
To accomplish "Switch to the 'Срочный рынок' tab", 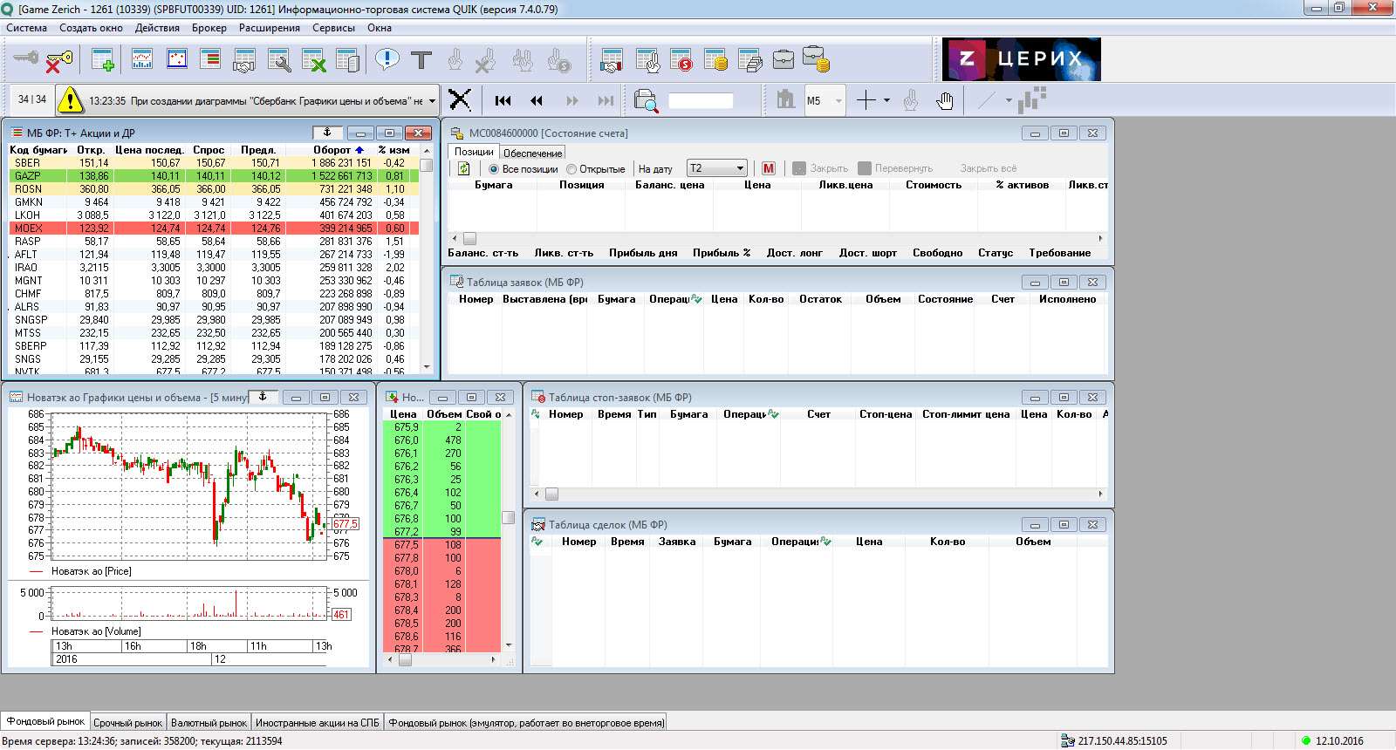I will click(127, 722).
